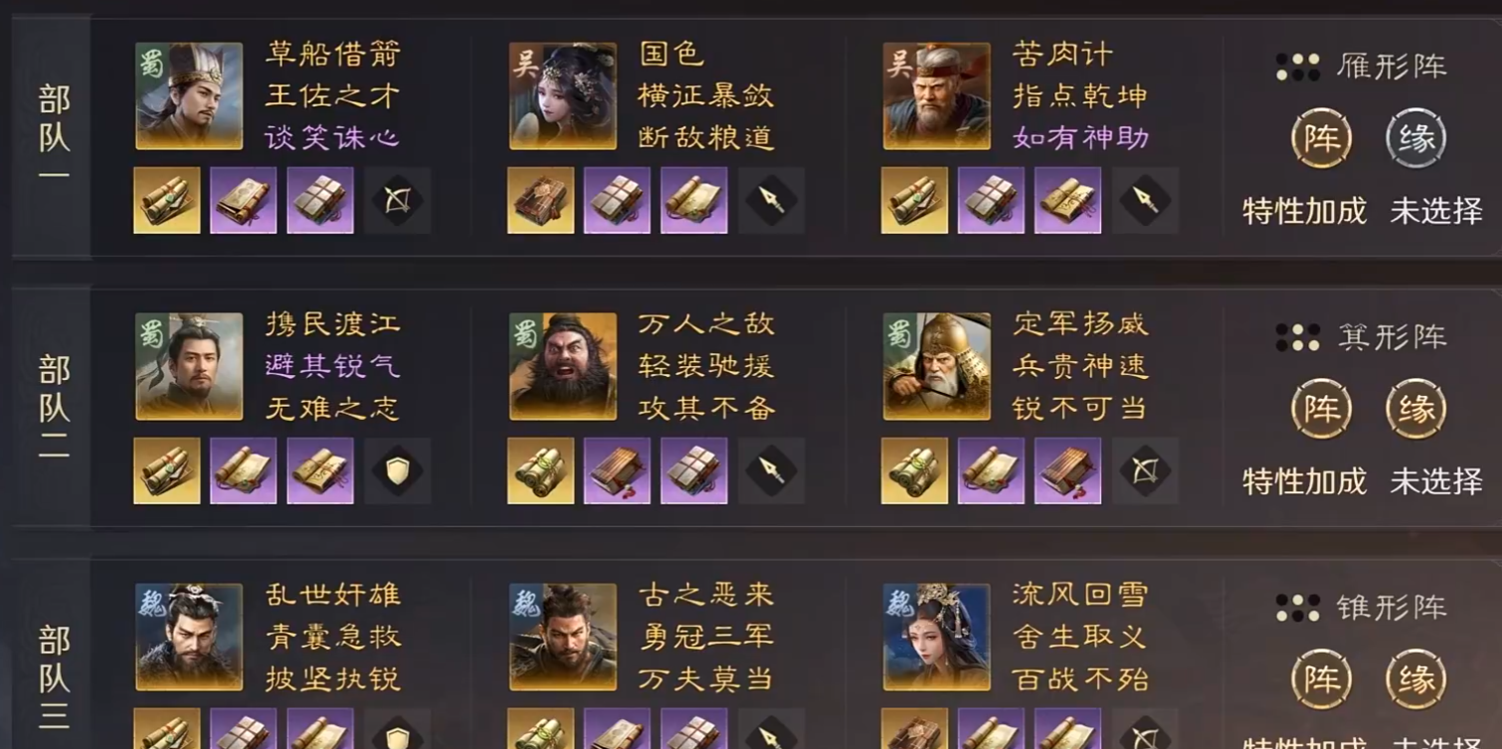Click the purple 避其锐气 skill
This screenshot has height=749, width=1502.
[333, 366]
